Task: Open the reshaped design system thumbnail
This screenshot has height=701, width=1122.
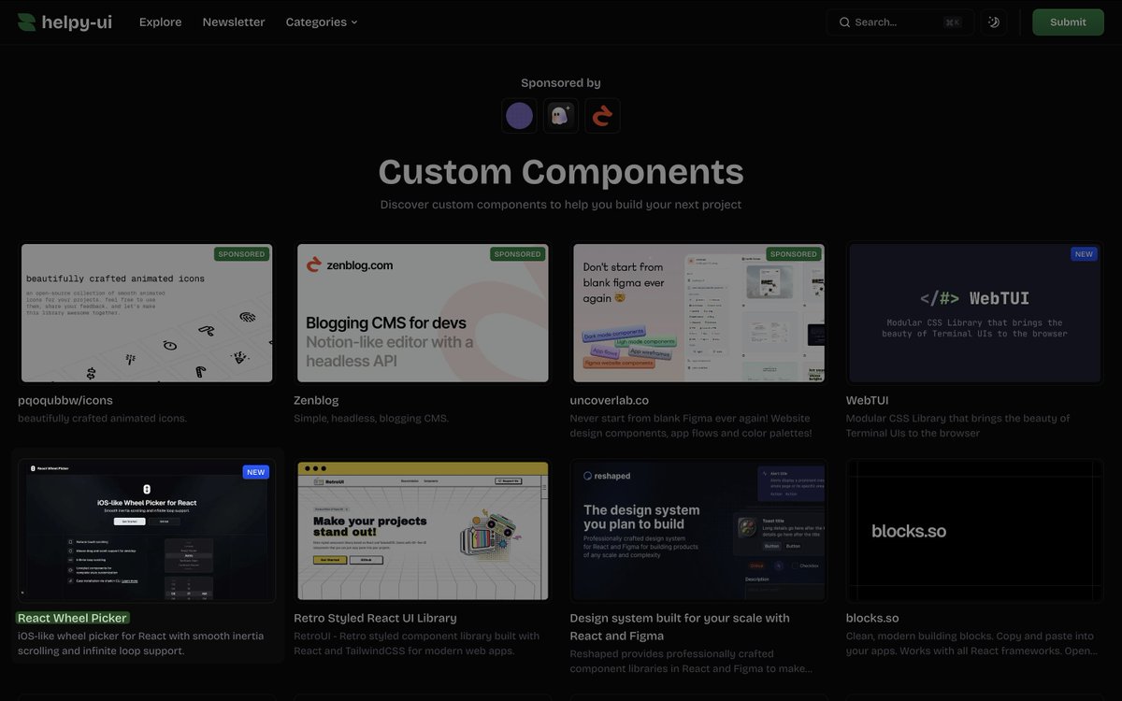Action: coord(698,531)
